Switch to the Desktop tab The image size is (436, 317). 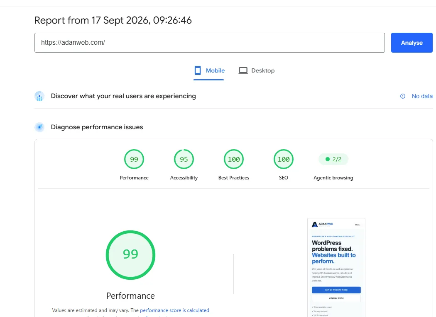click(x=256, y=71)
